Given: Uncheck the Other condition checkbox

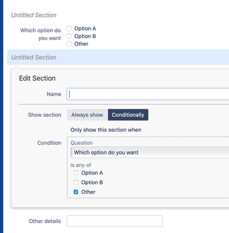Looking at the screenshot, I should (x=76, y=192).
